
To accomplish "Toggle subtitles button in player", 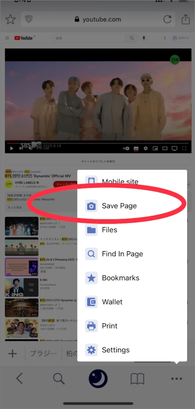I will click(136, 148).
